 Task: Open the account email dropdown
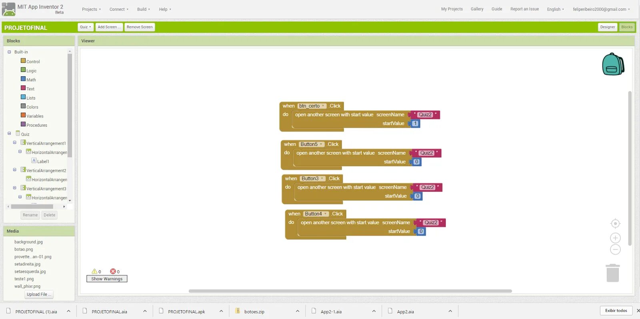tap(601, 9)
